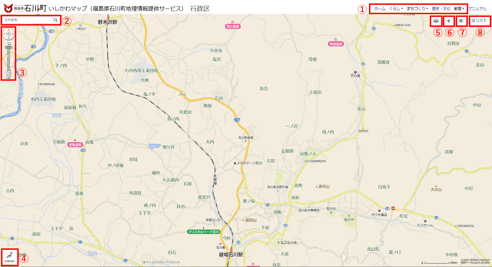Click the 石川町 logo in header
The image size is (492, 267).
[x=25, y=7]
